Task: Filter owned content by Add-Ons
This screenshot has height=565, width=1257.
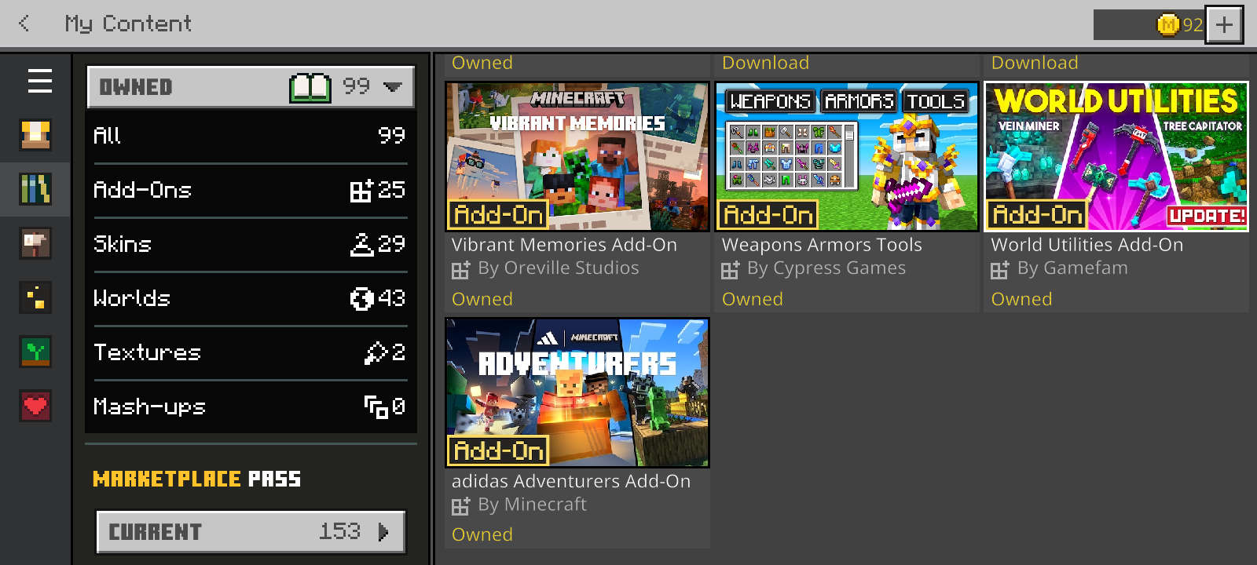Action: tap(251, 190)
